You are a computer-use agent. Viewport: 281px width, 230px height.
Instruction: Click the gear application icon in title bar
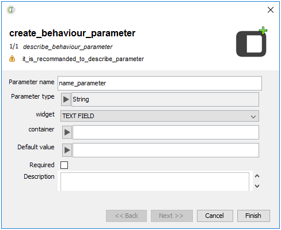(11, 10)
